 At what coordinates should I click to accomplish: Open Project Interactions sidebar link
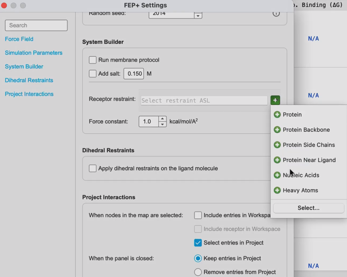coord(29,94)
